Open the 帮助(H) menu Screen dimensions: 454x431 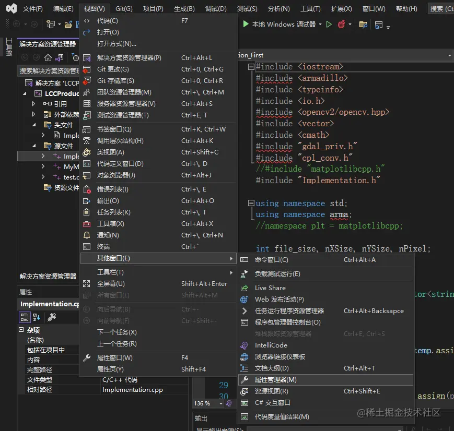(406, 9)
